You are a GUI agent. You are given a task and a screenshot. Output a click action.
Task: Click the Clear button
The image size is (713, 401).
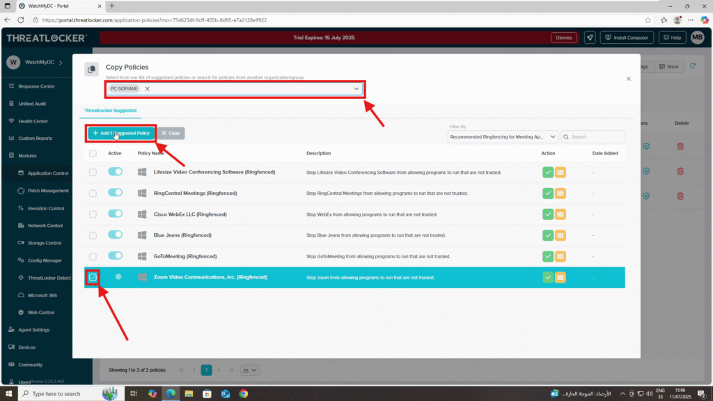click(x=171, y=133)
